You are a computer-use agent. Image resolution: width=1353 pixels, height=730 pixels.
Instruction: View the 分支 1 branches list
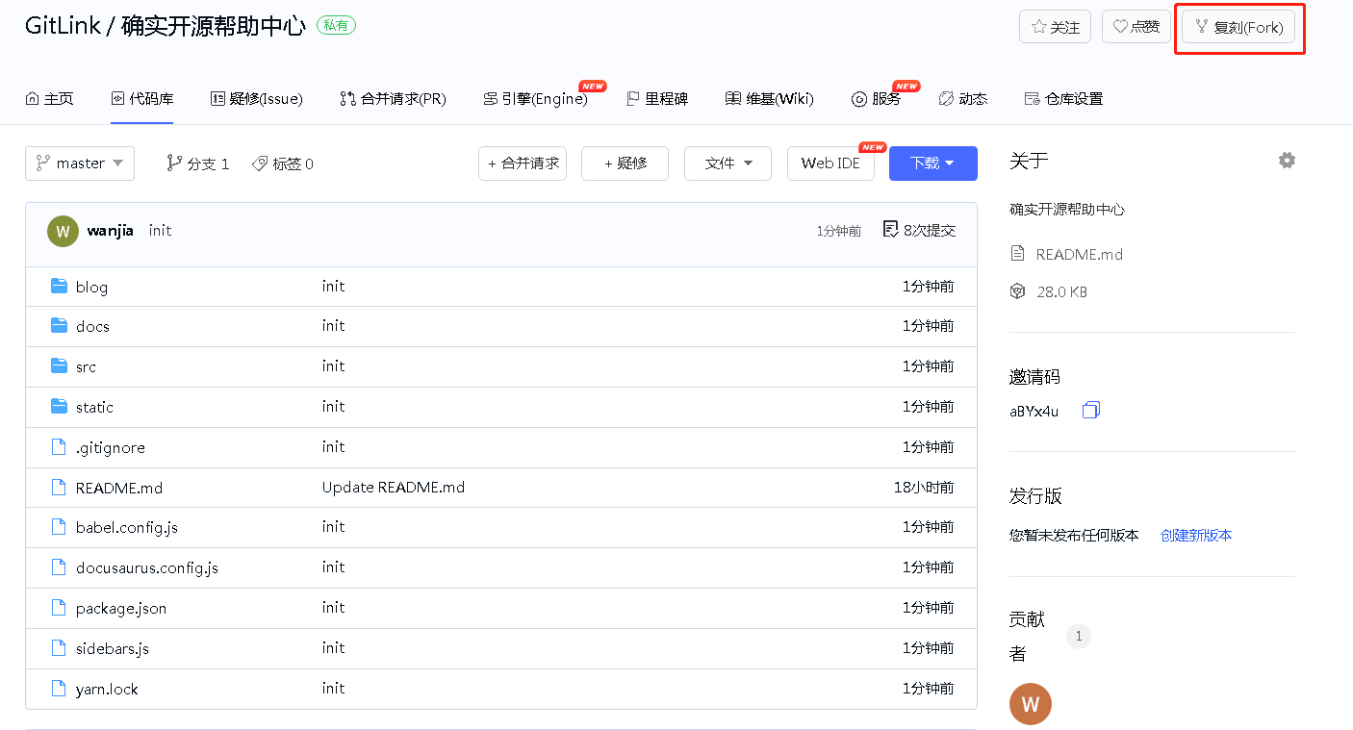coord(198,164)
